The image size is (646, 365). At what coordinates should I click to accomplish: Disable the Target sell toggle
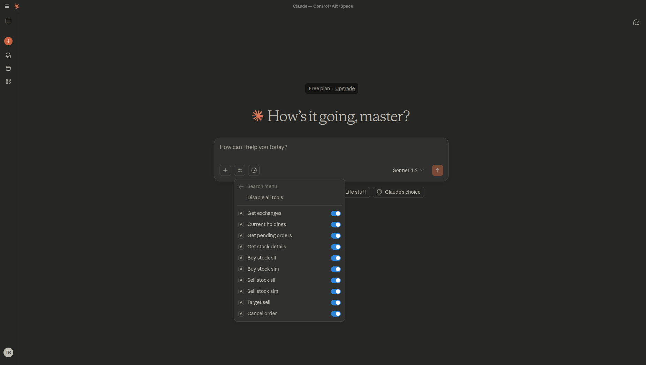pos(336,303)
